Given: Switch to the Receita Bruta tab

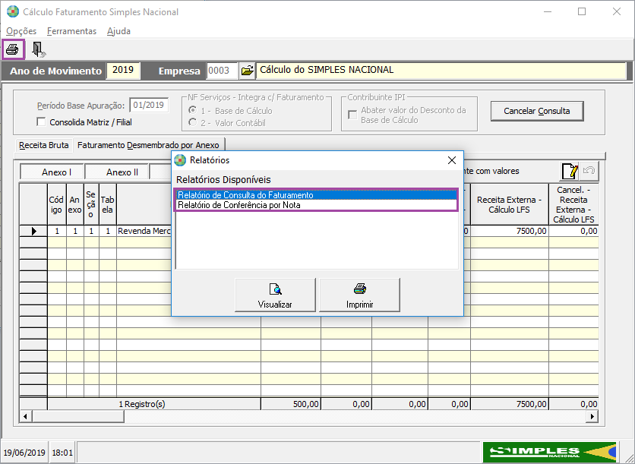Looking at the screenshot, I should pos(44,145).
